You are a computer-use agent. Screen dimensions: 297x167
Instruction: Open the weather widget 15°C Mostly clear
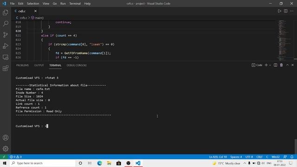[226, 163]
